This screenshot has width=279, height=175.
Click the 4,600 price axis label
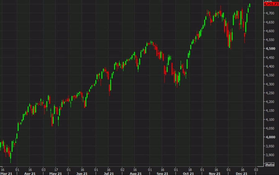(270, 31)
